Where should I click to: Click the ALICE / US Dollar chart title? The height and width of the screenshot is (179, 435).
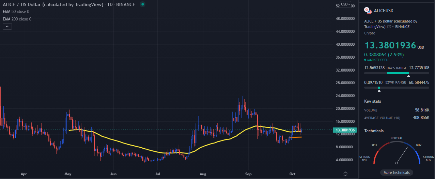click(x=53, y=4)
